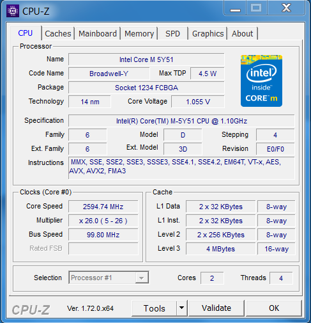311x323 pixels.
Task: Minimize the CPU-Z window
Action: (235, 8)
